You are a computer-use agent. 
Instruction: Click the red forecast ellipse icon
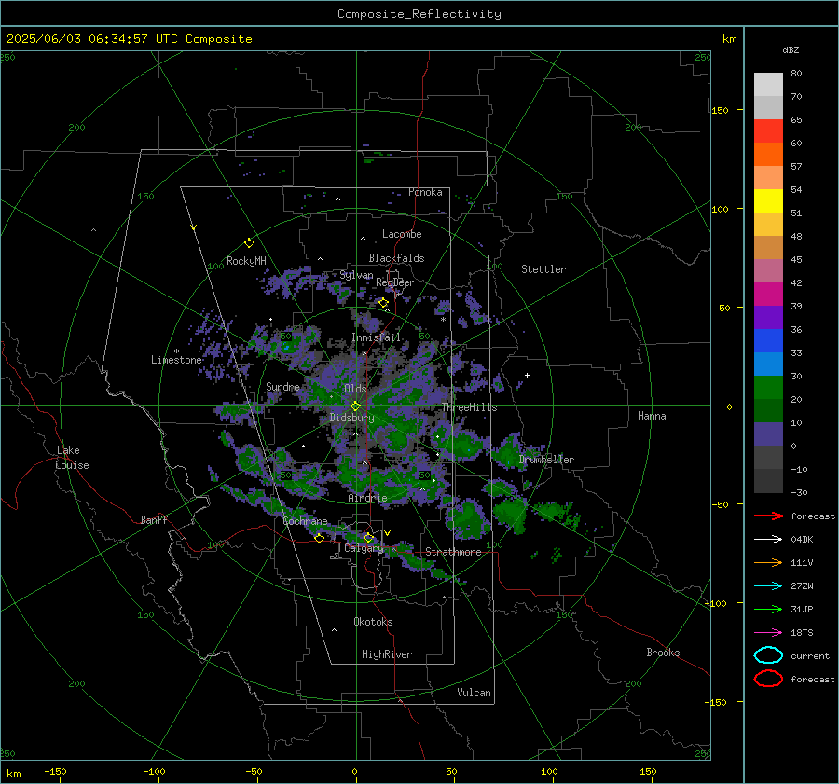tap(768, 679)
